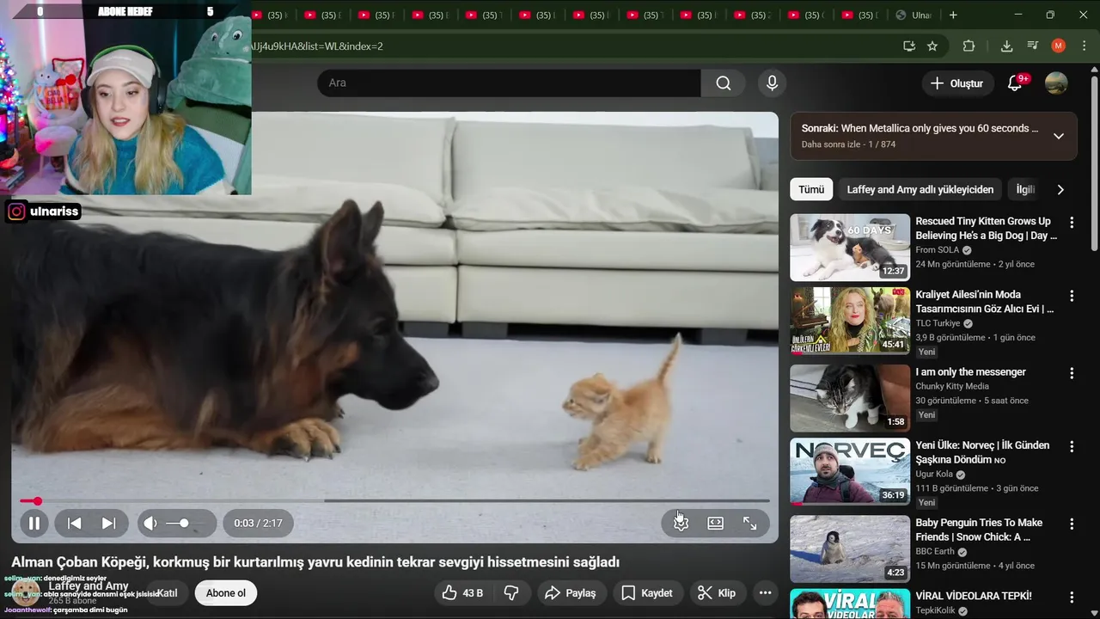Open Ugur Kola channel name
This screenshot has height=619, width=1100.
tap(934, 474)
